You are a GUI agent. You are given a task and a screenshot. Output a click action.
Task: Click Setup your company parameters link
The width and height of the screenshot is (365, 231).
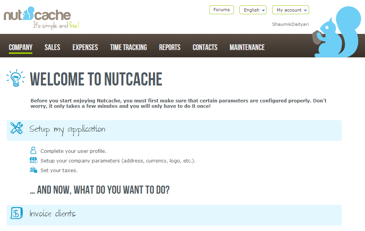(x=118, y=161)
